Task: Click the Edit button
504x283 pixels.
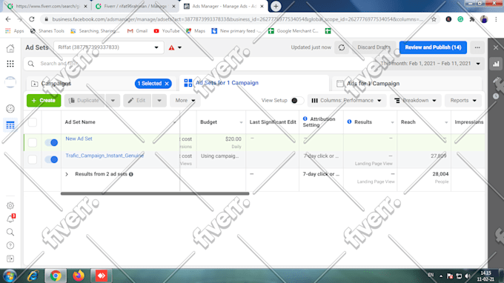Action: pyautogui.click(x=137, y=101)
